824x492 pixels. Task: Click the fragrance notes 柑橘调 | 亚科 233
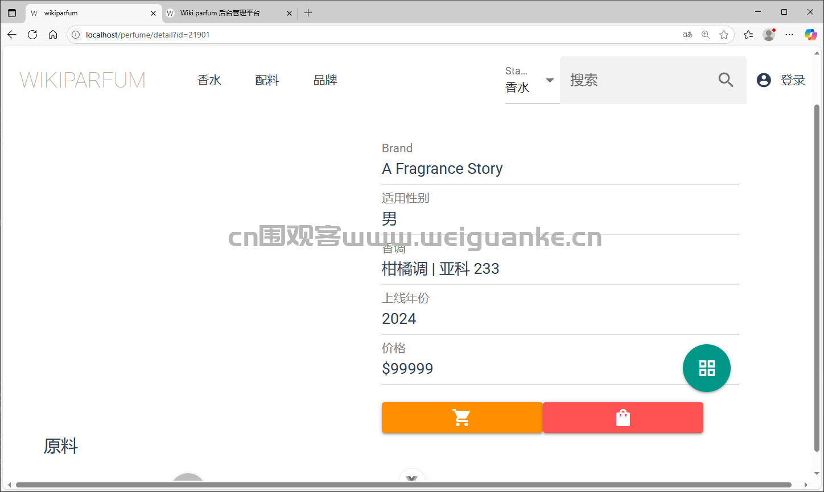440,269
